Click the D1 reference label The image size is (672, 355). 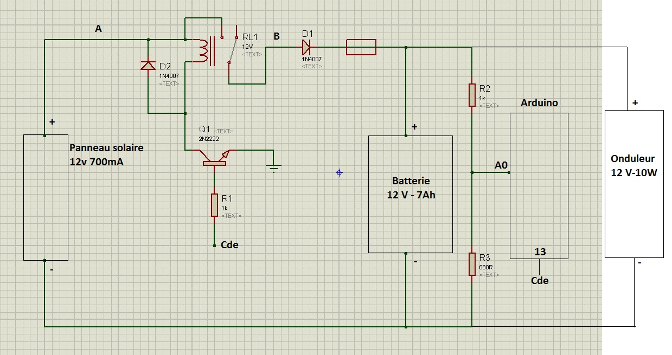(x=307, y=34)
